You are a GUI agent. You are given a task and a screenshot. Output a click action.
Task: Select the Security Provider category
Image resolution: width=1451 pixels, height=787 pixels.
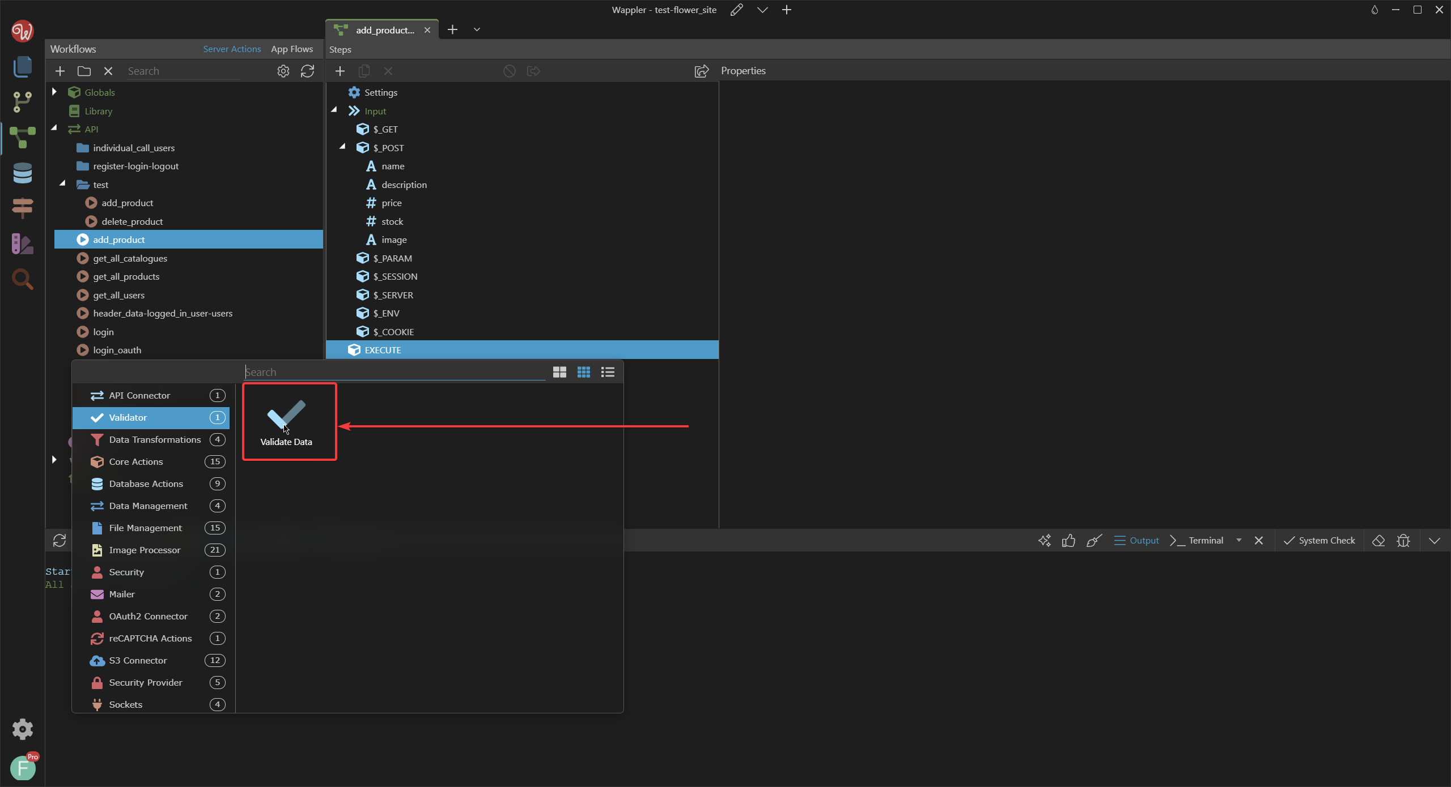[x=151, y=682]
